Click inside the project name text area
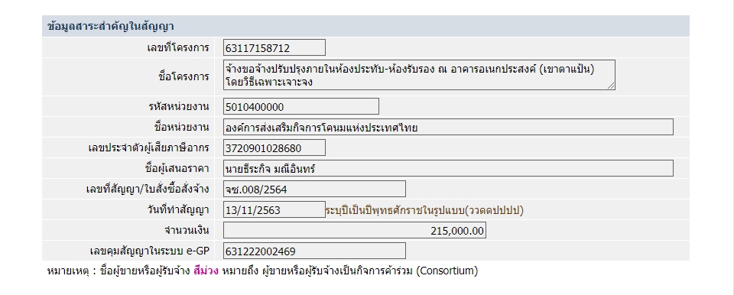 [x=419, y=75]
